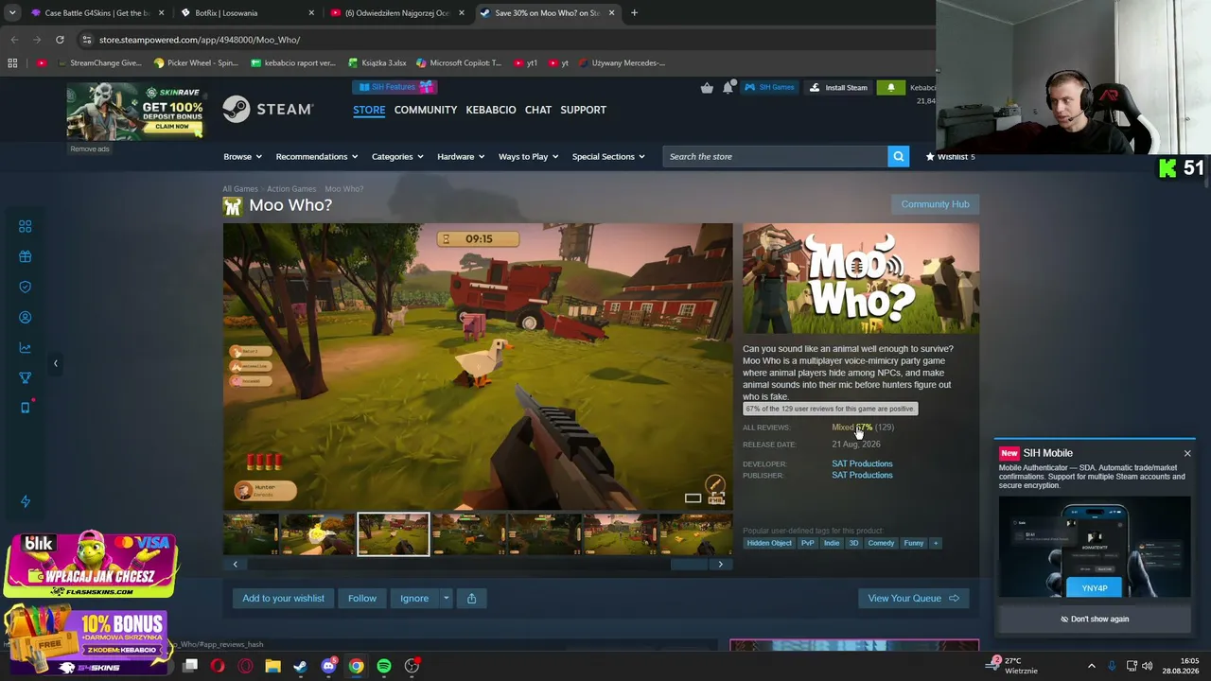Go to the STORE section
The image size is (1211, 681).
369,110
